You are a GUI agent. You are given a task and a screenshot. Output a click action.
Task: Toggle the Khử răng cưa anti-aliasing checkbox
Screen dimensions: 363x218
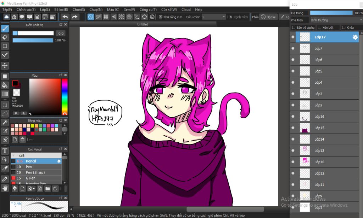point(161,17)
